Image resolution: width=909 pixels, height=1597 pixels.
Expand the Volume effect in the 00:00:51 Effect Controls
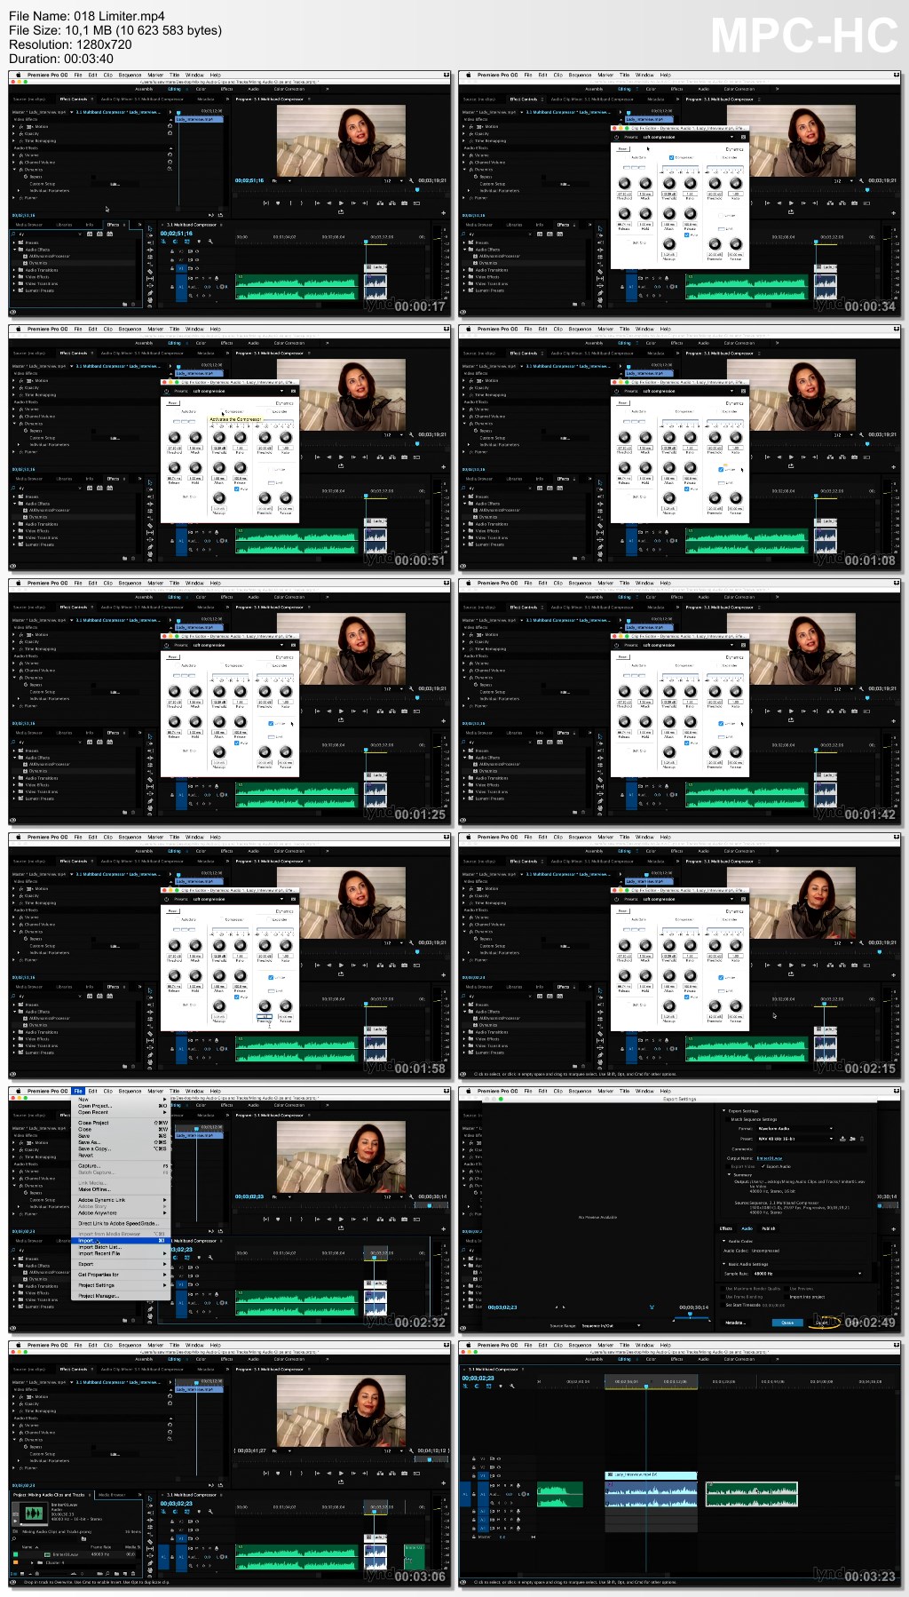(13, 409)
